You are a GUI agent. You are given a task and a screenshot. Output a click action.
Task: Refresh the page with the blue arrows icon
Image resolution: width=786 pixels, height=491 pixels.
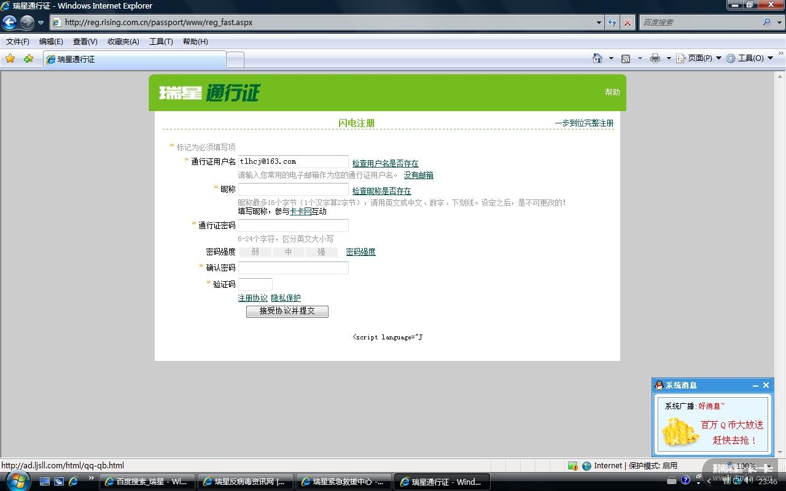pos(612,23)
